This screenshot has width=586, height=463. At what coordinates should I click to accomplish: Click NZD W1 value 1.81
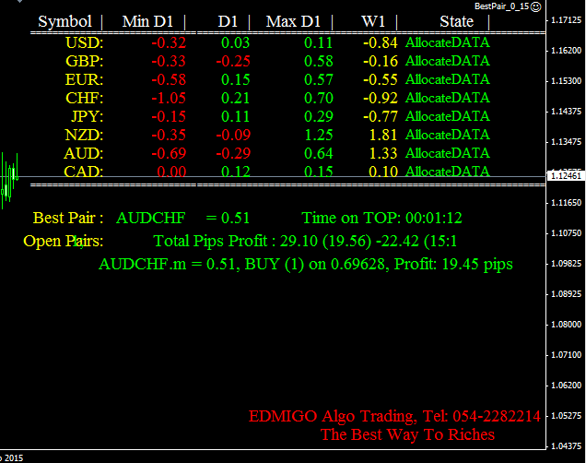coord(383,135)
